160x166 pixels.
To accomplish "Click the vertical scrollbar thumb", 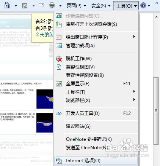I will 156,111.
